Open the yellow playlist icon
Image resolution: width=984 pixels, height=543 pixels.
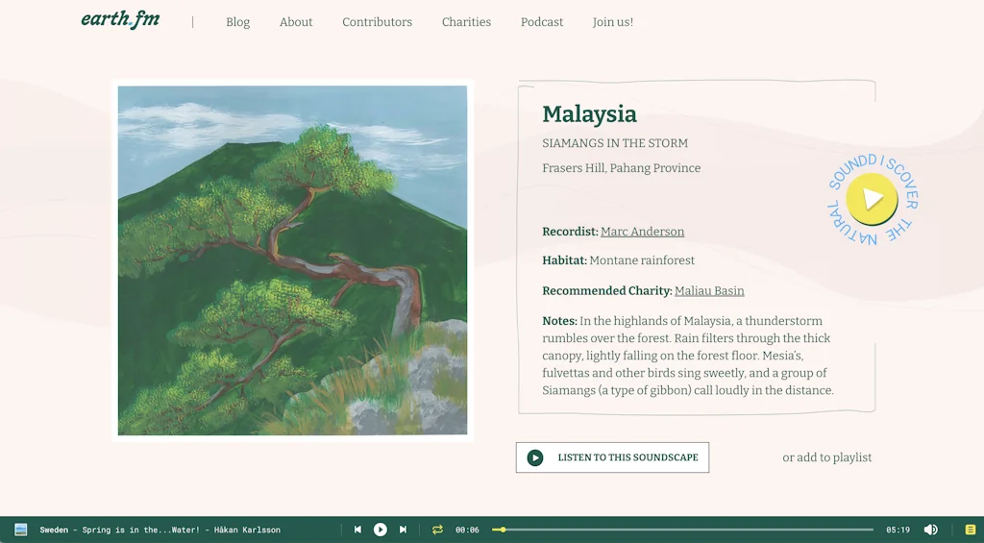coord(971,530)
